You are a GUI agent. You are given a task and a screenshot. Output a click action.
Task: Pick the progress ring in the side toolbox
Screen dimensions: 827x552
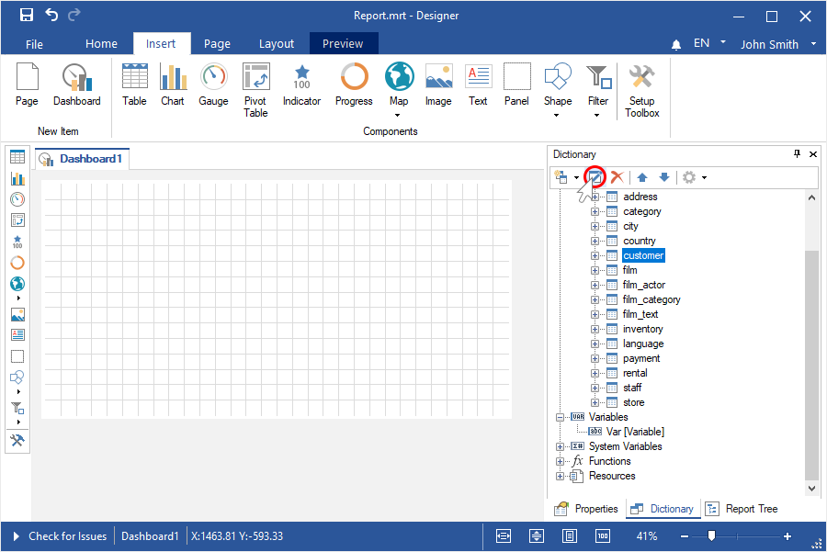coord(17,263)
